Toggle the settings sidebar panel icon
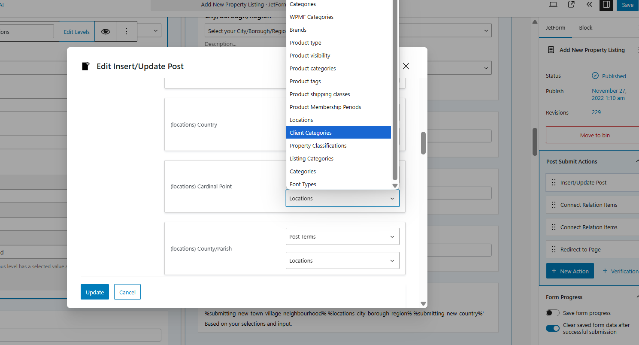 click(x=606, y=5)
